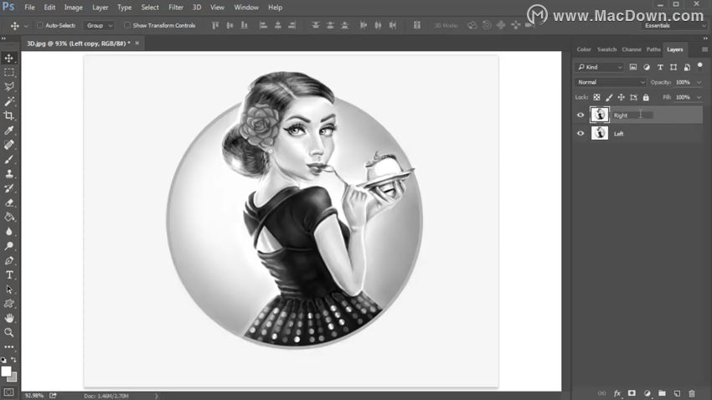Toggle lock all padlock icon

pyautogui.click(x=646, y=97)
